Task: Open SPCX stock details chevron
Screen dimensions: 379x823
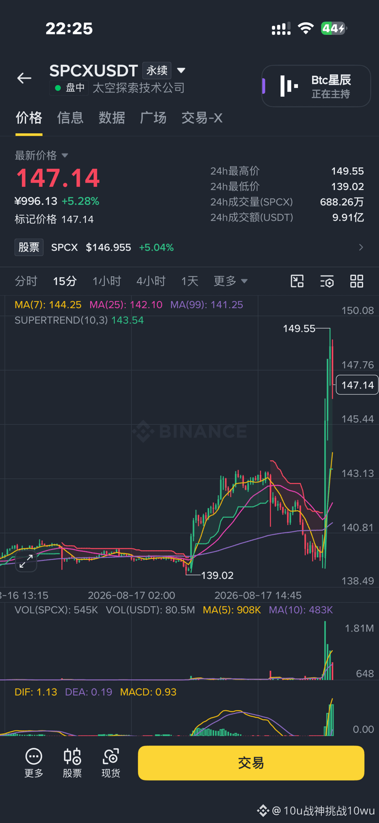Action: point(361,247)
